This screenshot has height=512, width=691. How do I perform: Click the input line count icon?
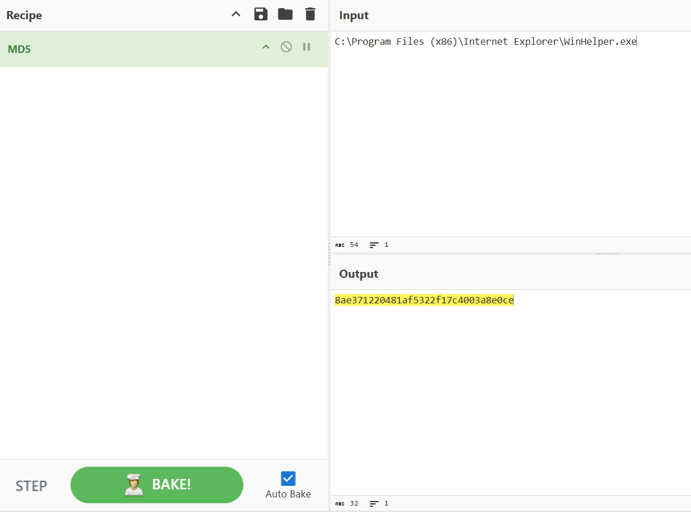374,245
